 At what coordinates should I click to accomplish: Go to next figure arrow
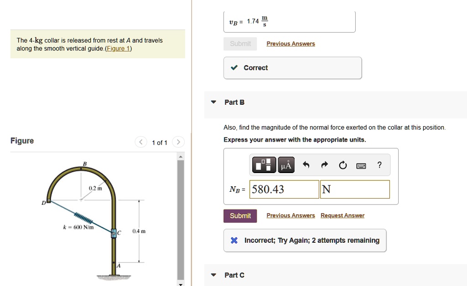coord(179,143)
